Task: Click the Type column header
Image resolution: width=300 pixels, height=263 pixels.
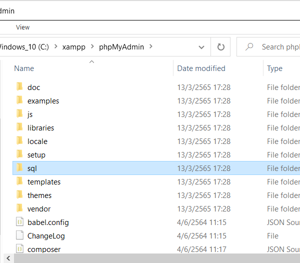Action: (x=274, y=68)
